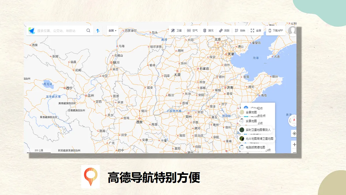Open the 电脑版高德地图 suggestion
Screen dimensions: 346x195
tap(252, 147)
